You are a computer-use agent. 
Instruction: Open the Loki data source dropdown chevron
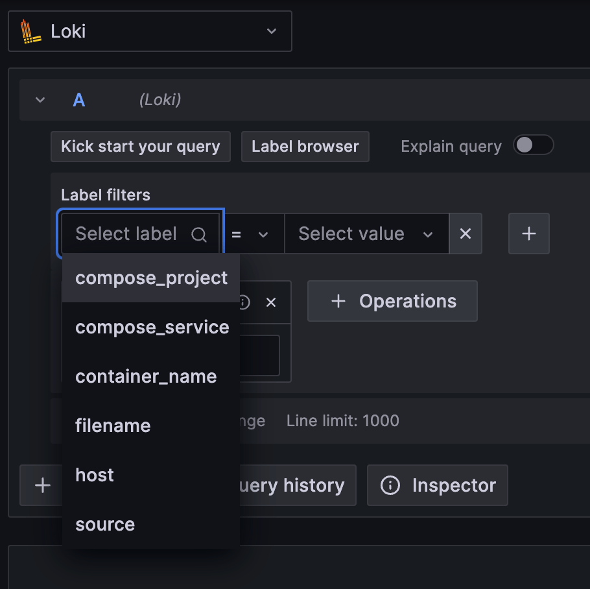point(272,31)
